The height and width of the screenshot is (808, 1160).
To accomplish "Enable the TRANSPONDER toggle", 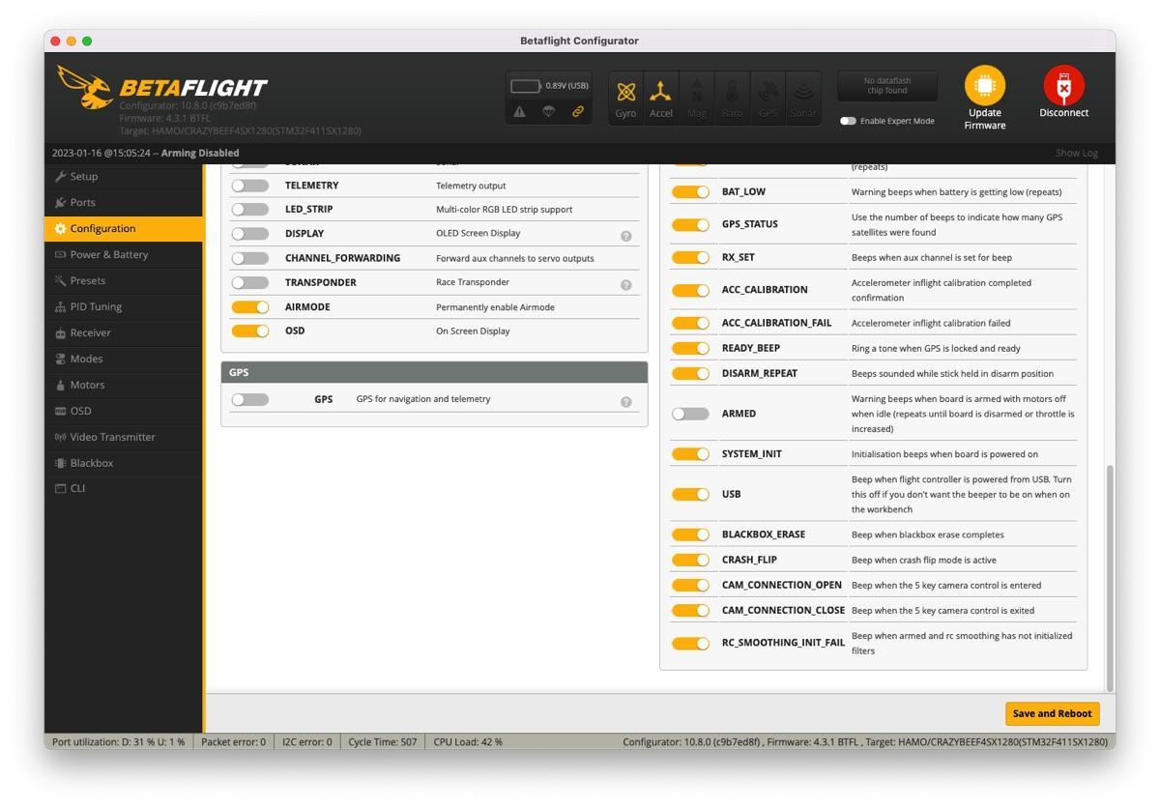I will pyautogui.click(x=250, y=282).
